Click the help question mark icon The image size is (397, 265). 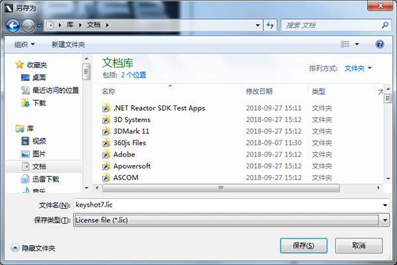tap(380, 44)
